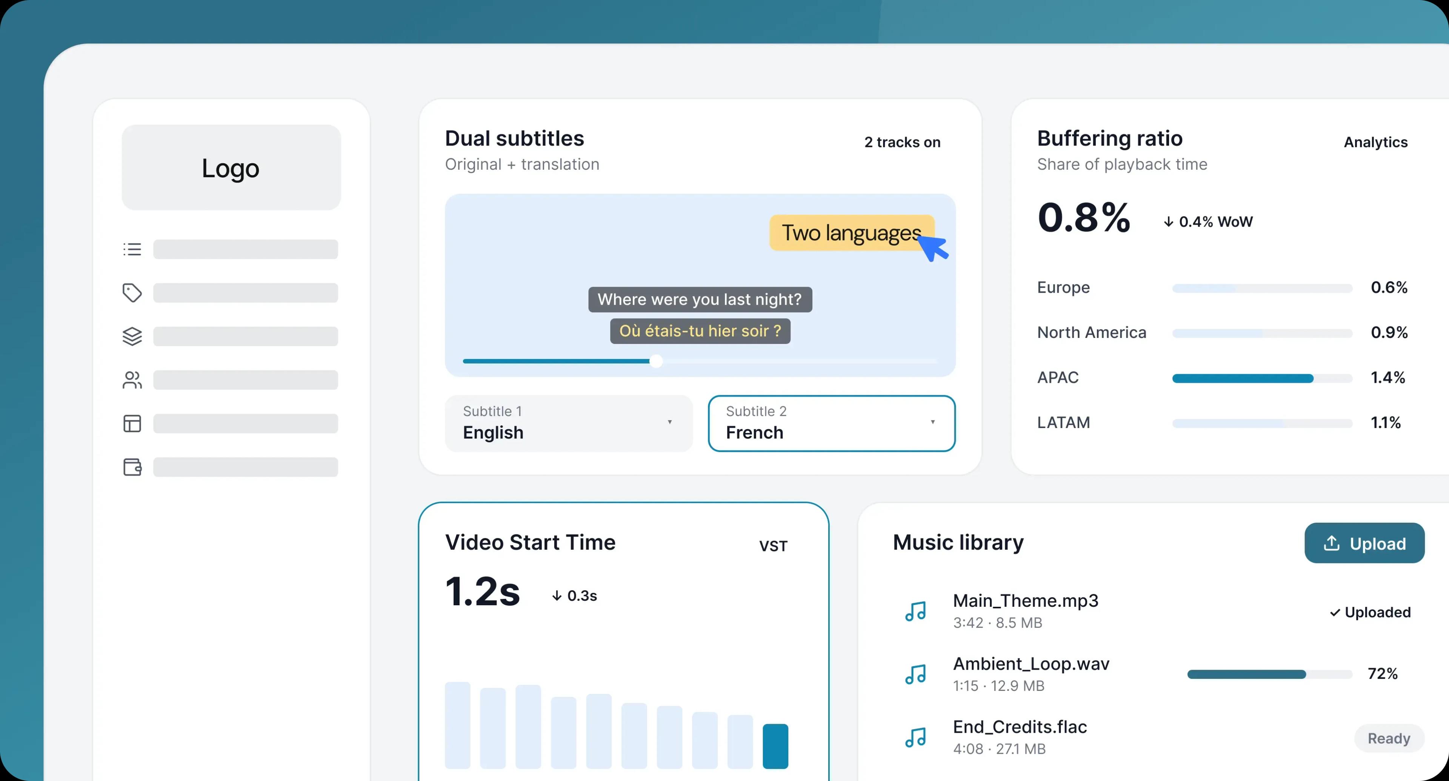
Task: Click the Two languages tooltip label
Action: tap(852, 233)
